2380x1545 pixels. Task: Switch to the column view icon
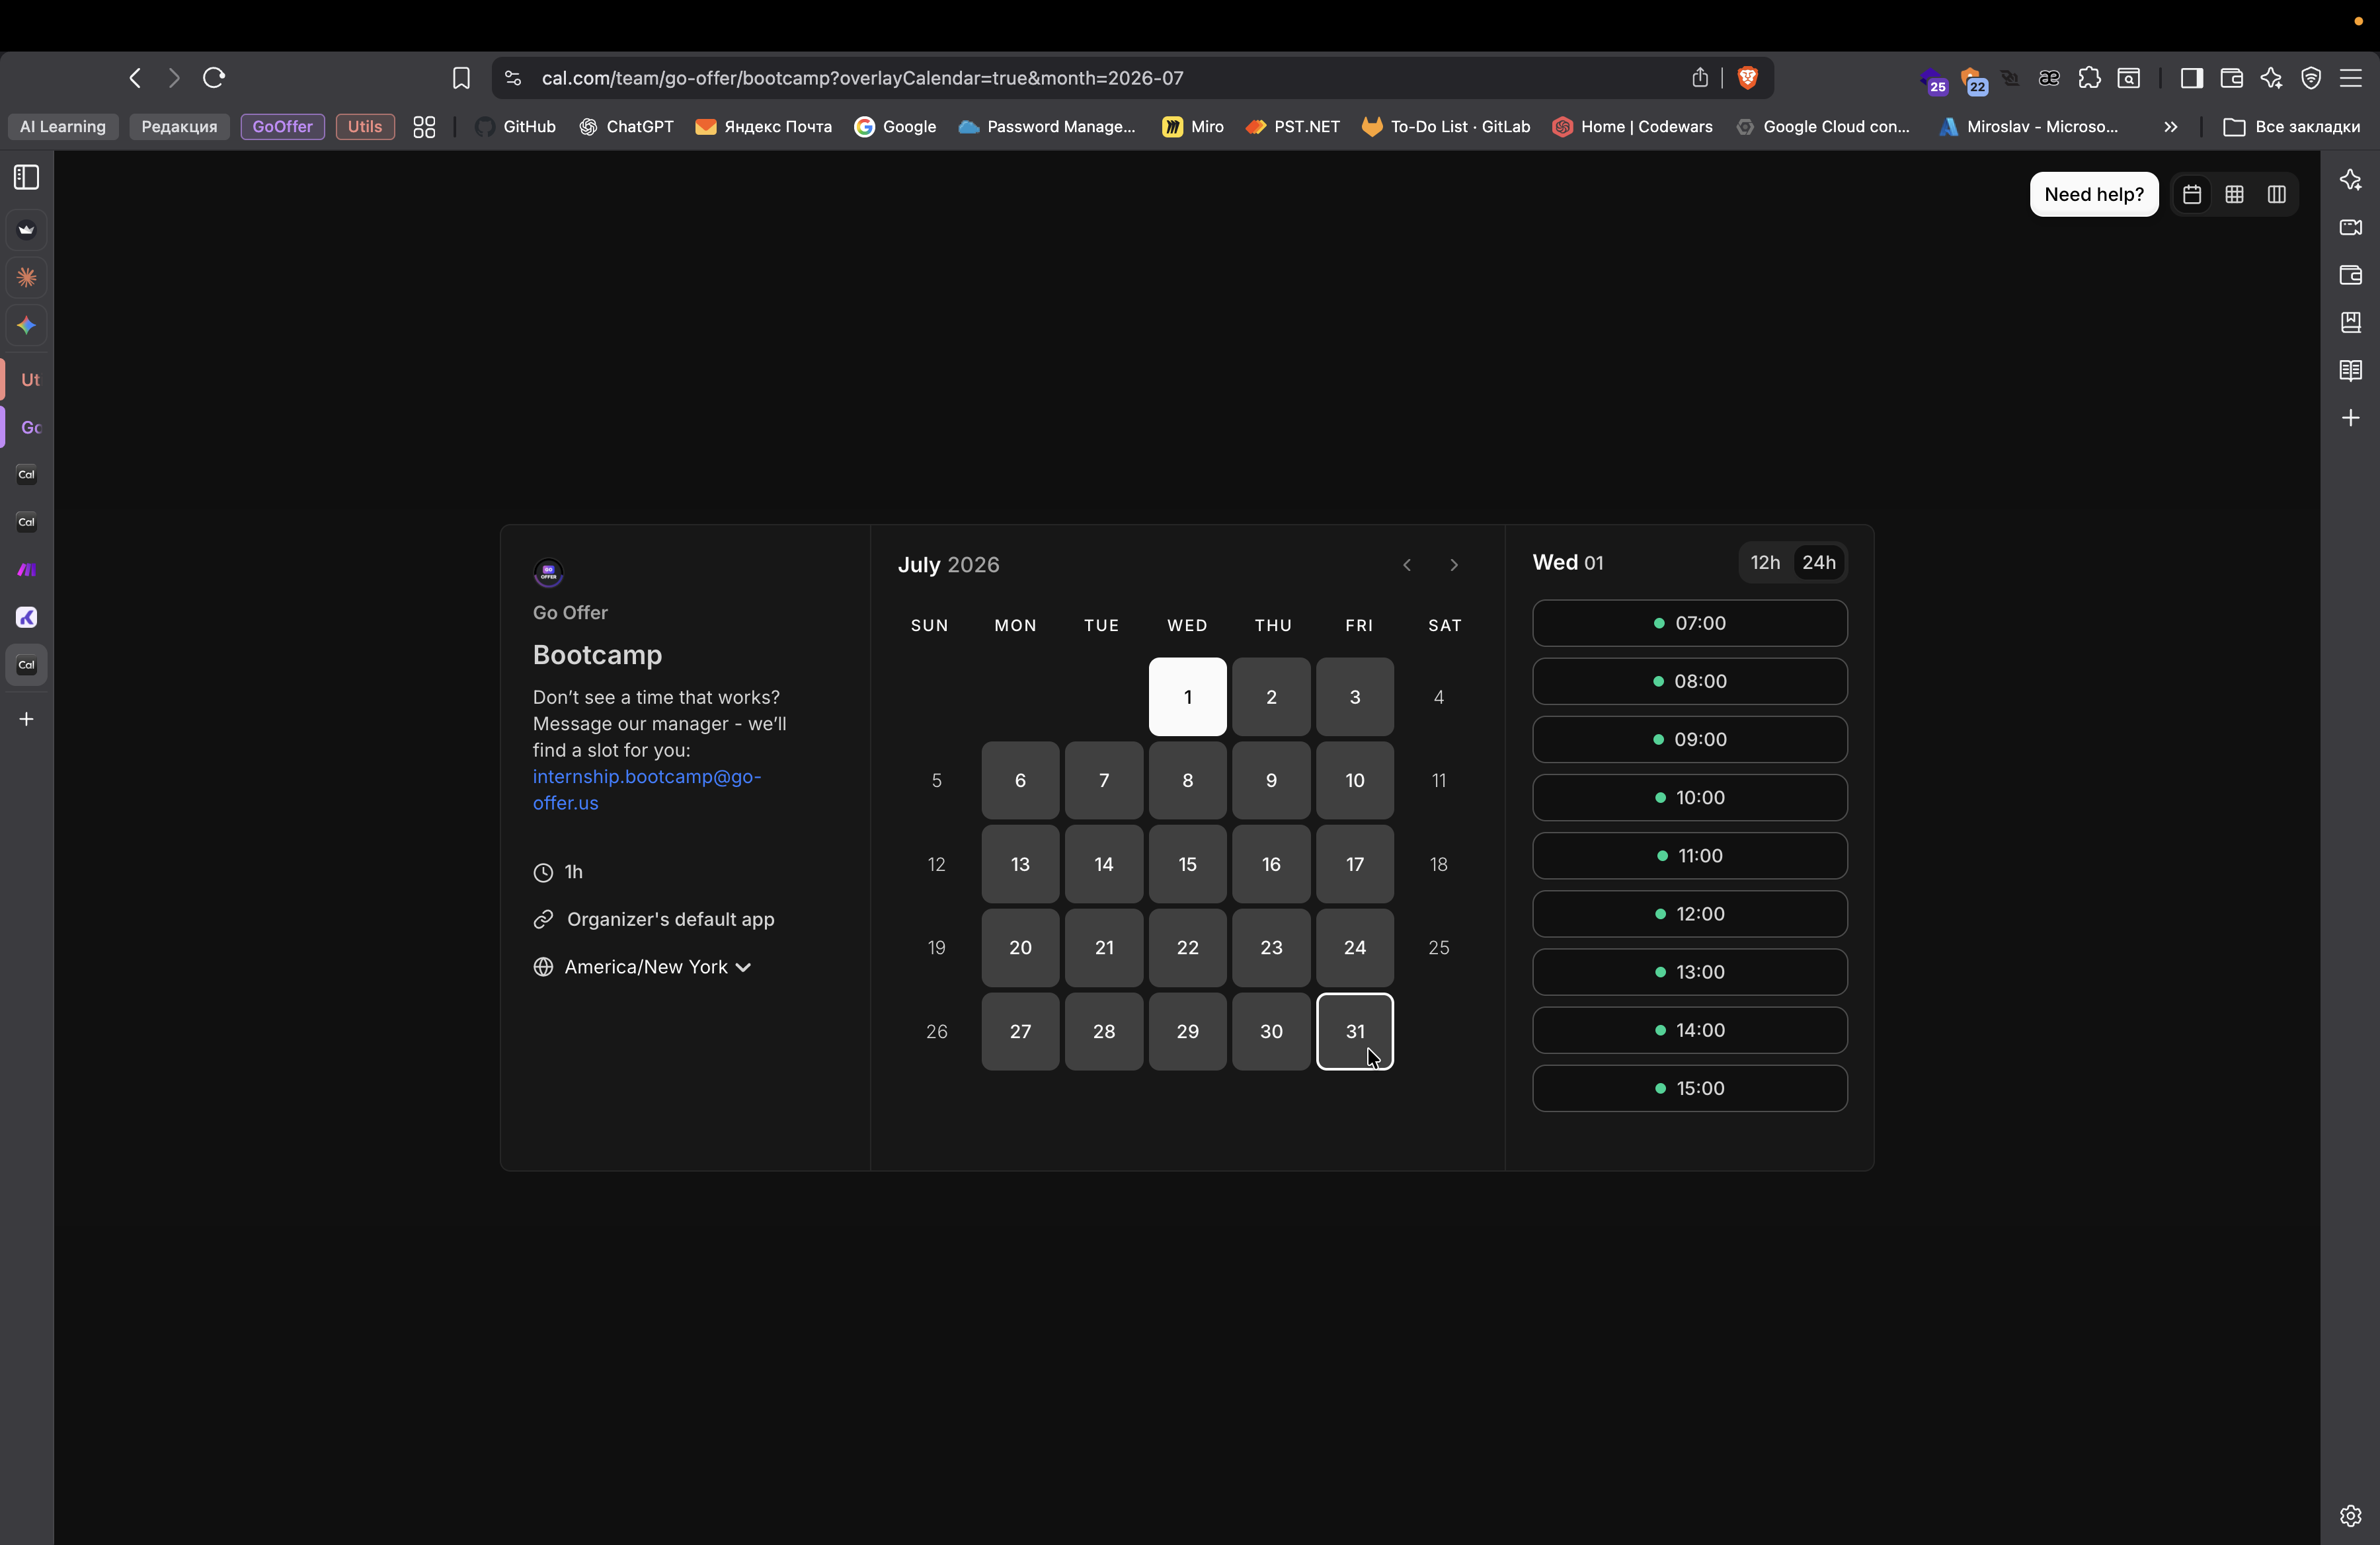click(x=2276, y=194)
